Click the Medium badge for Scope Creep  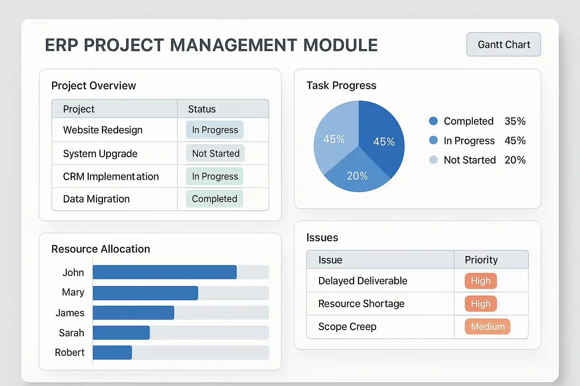[x=487, y=326]
